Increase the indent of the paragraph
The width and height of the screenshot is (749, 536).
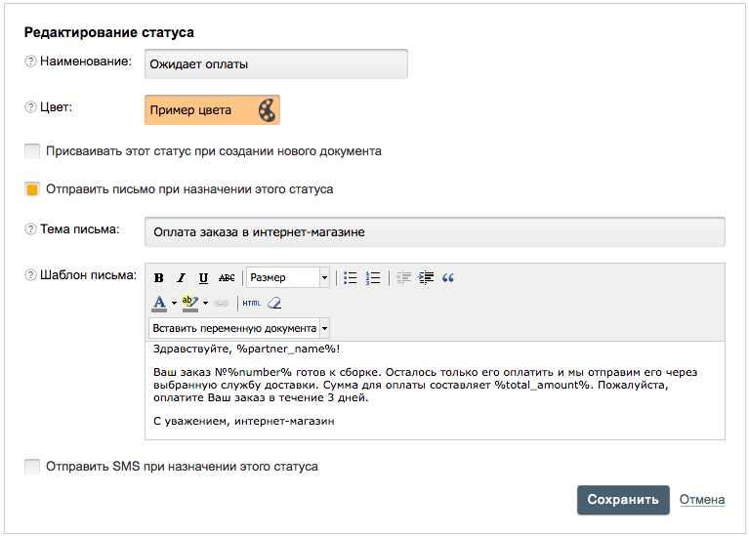coord(426,278)
